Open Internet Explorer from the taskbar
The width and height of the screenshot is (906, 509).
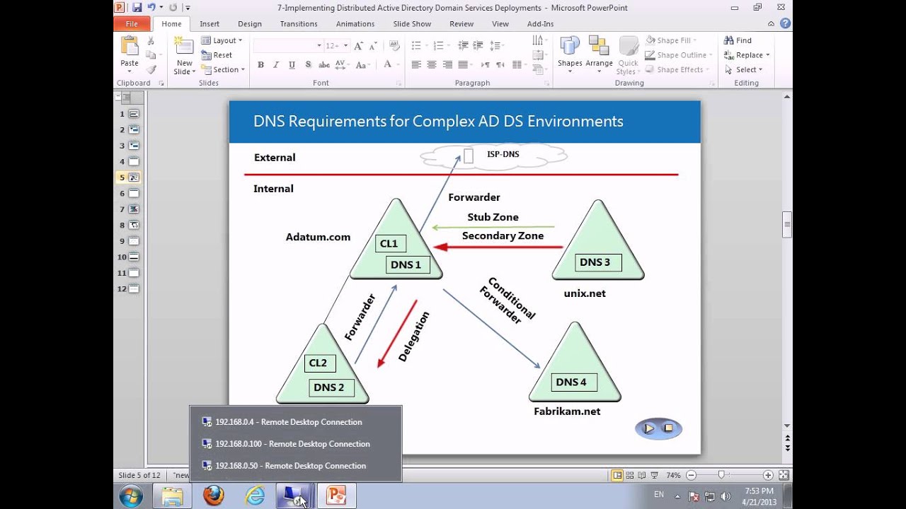[254, 496]
